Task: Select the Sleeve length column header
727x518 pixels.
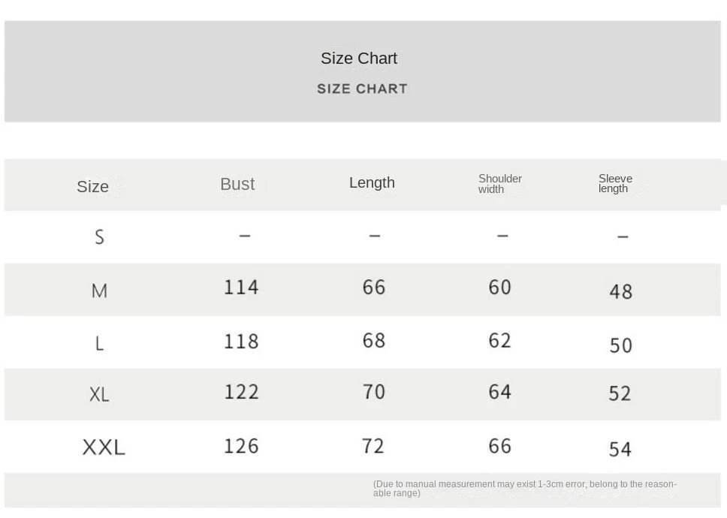Action: [x=615, y=184]
